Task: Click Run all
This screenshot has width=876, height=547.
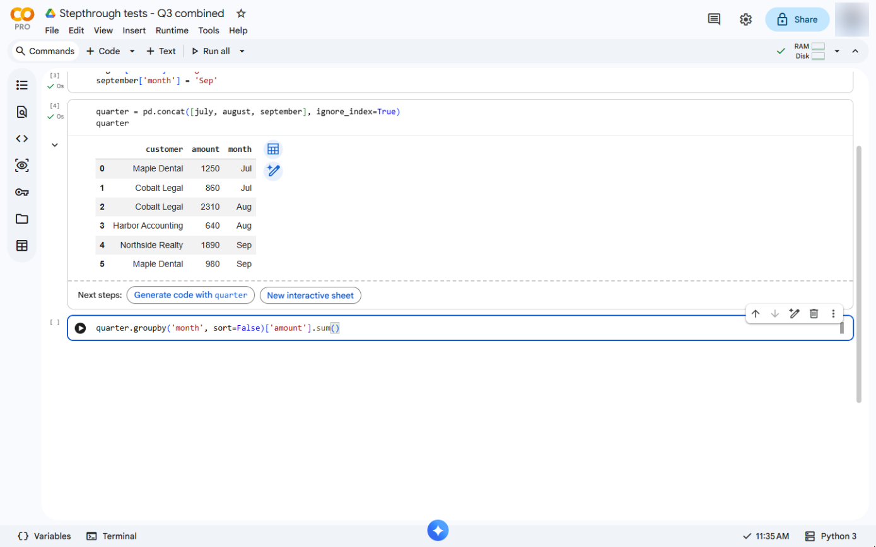Action: [211, 51]
